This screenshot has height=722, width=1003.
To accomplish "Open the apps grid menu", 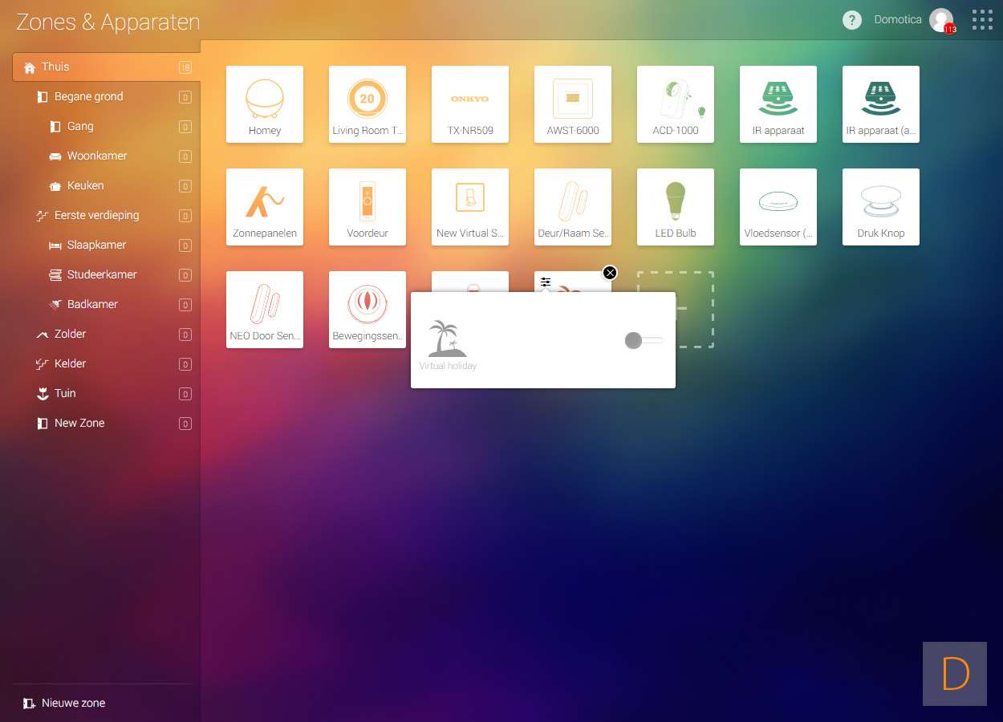I will [x=982, y=20].
